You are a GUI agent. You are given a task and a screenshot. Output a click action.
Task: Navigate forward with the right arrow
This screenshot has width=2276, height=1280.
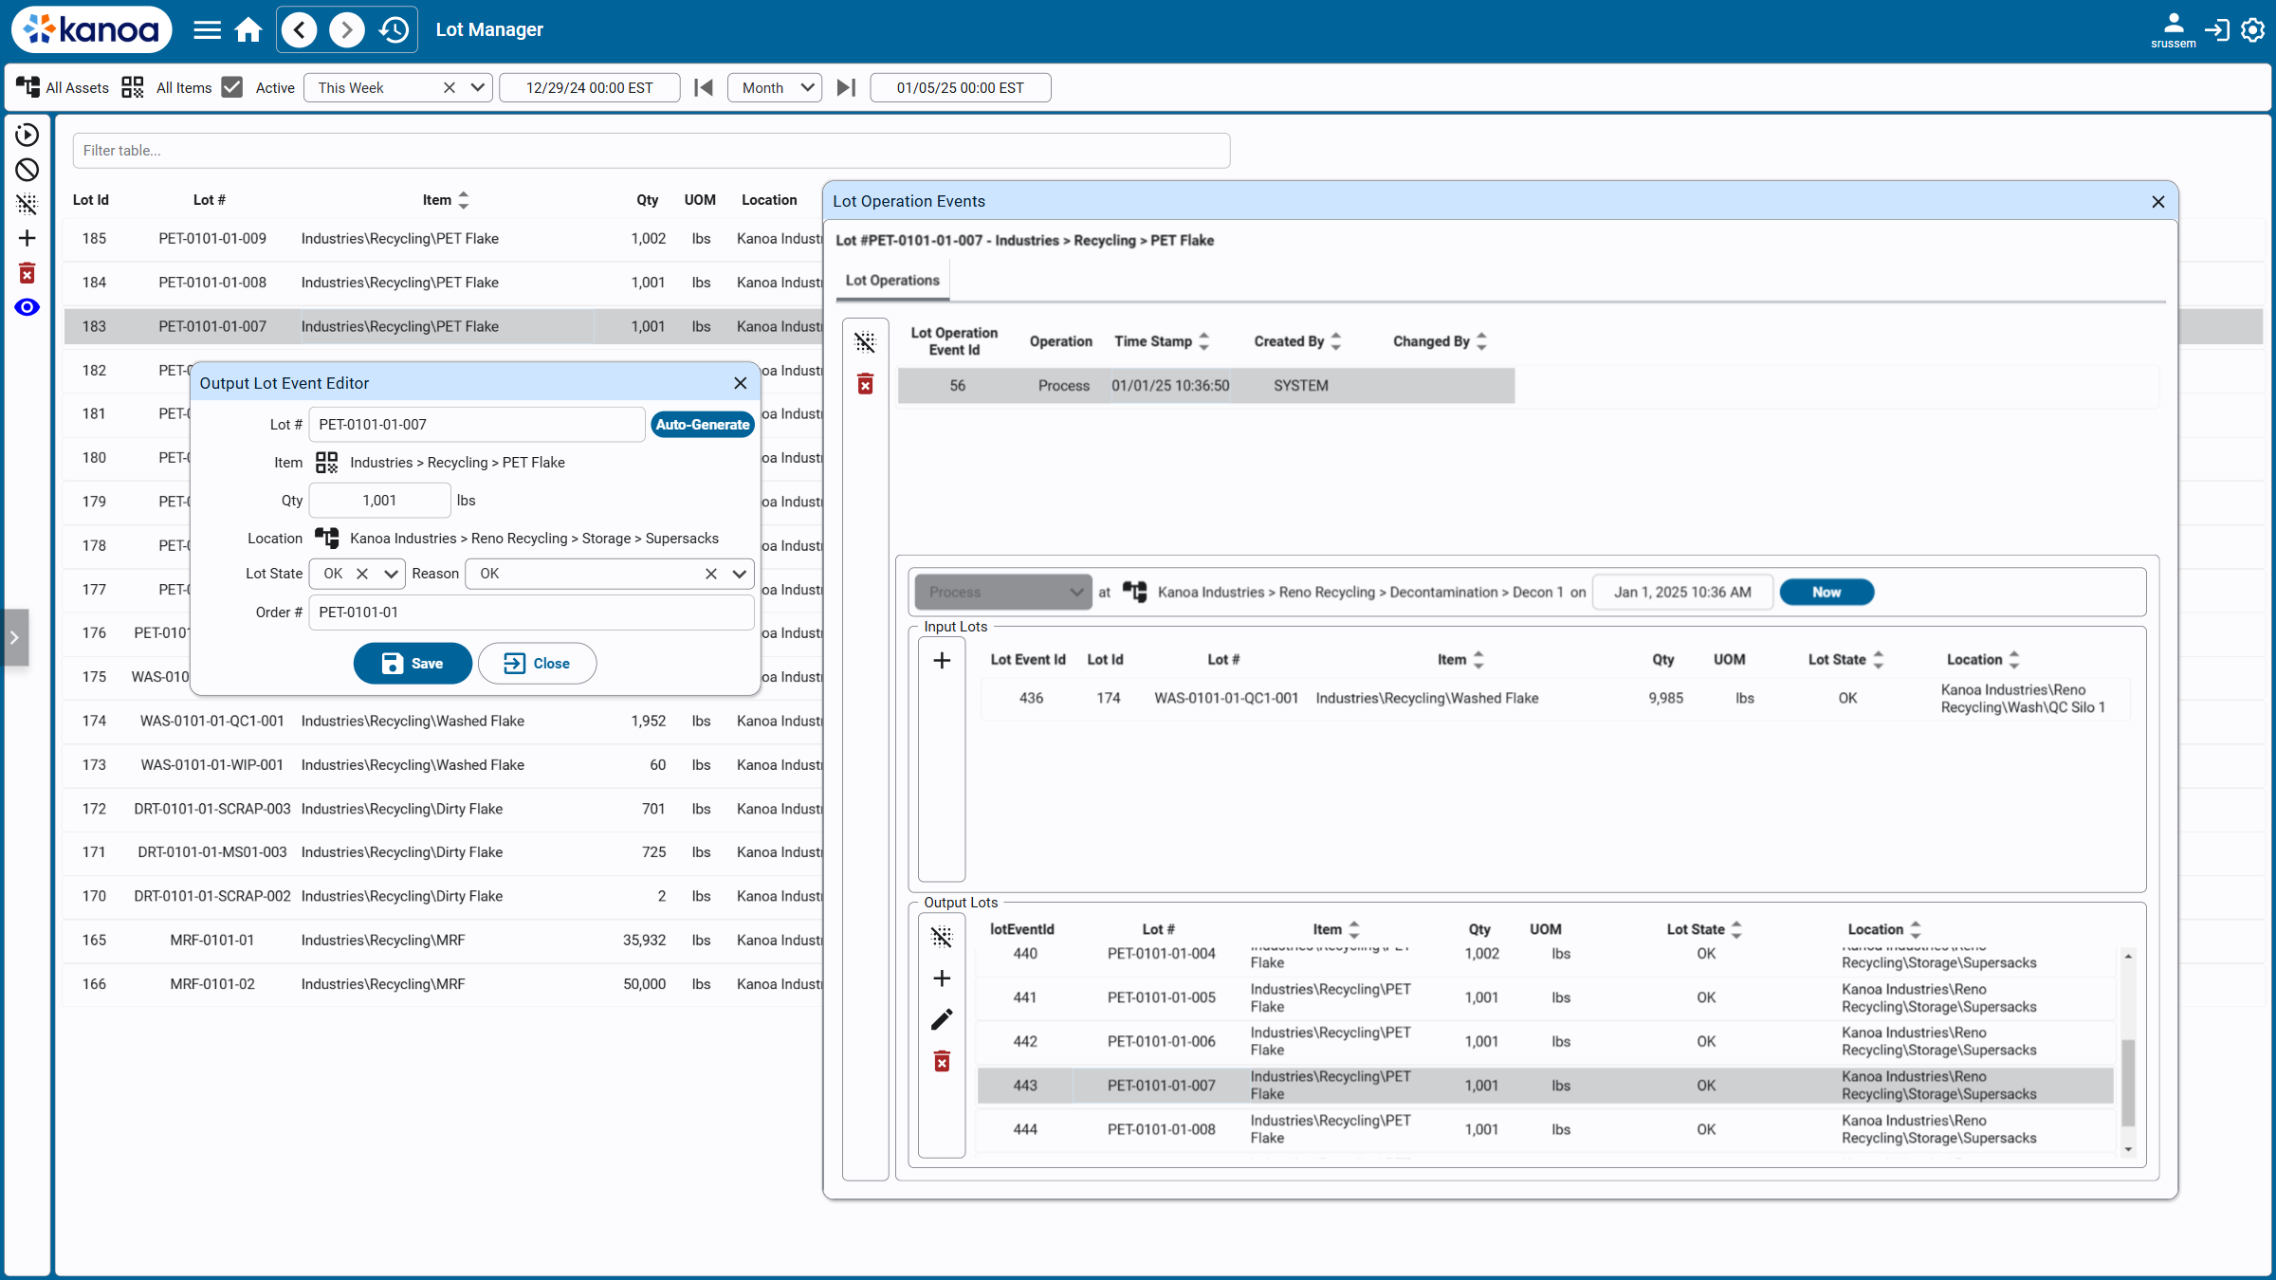coord(346,29)
